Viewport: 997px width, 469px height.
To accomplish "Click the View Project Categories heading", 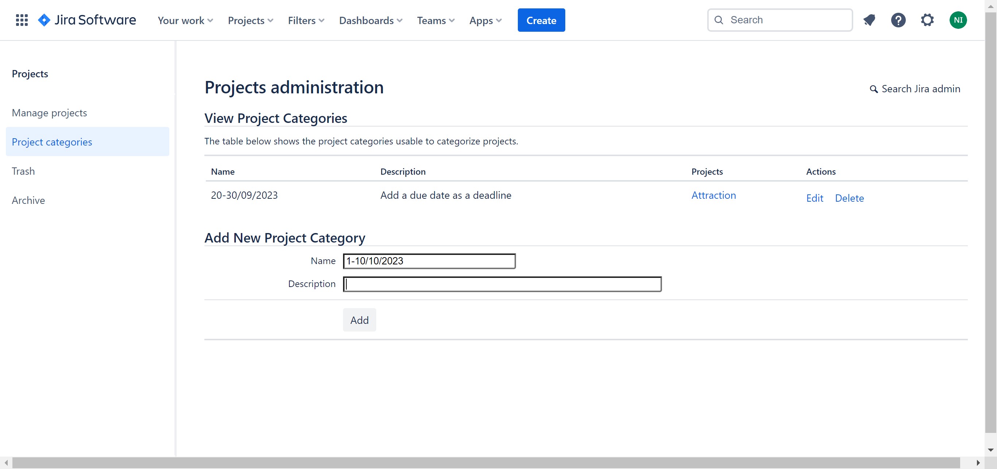I will (276, 118).
